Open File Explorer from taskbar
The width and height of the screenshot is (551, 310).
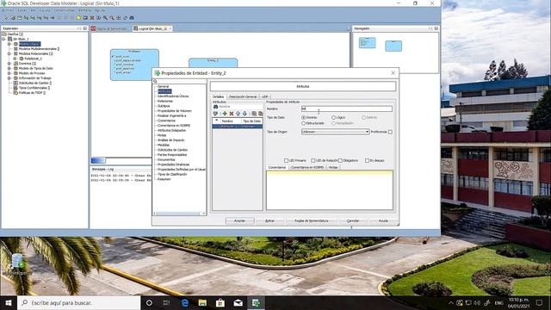(202, 302)
